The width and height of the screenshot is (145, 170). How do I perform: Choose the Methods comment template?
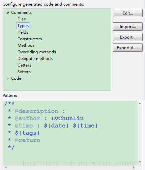tap(26, 45)
